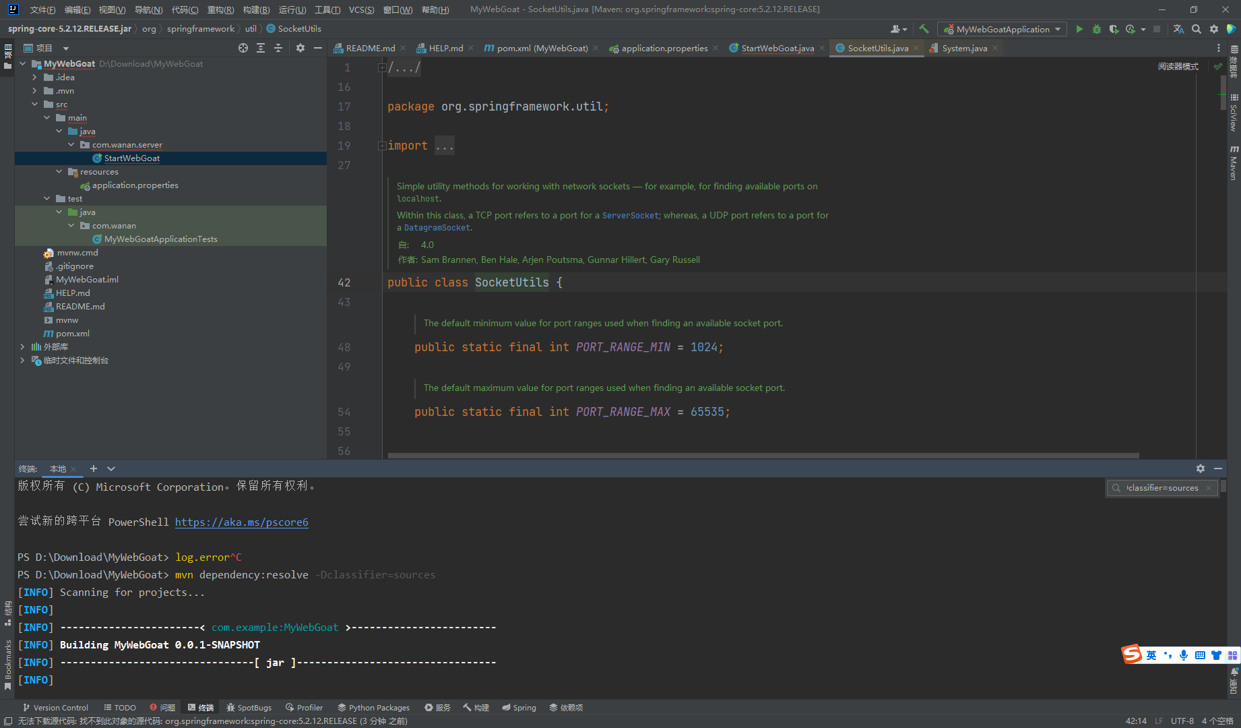
Task: Click the translate icon in toolbar
Action: point(1178,29)
